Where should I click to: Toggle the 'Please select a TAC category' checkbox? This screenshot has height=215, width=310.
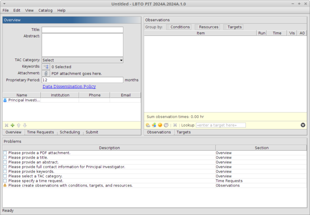(5, 176)
